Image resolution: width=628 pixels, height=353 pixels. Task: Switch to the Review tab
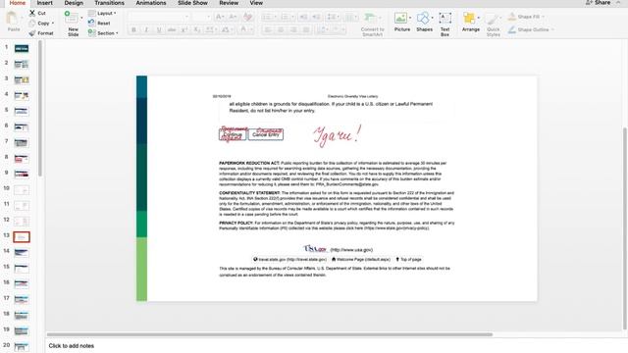tap(229, 3)
